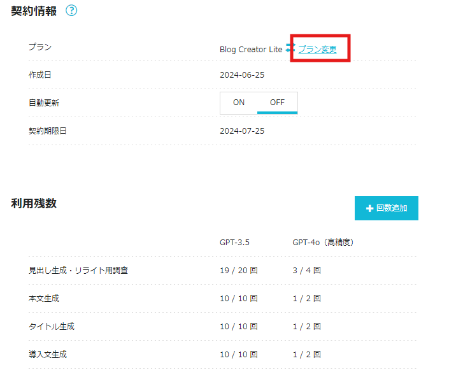463x377 pixels.
Task: Click the 利用残数 section heading
Action: (34, 203)
